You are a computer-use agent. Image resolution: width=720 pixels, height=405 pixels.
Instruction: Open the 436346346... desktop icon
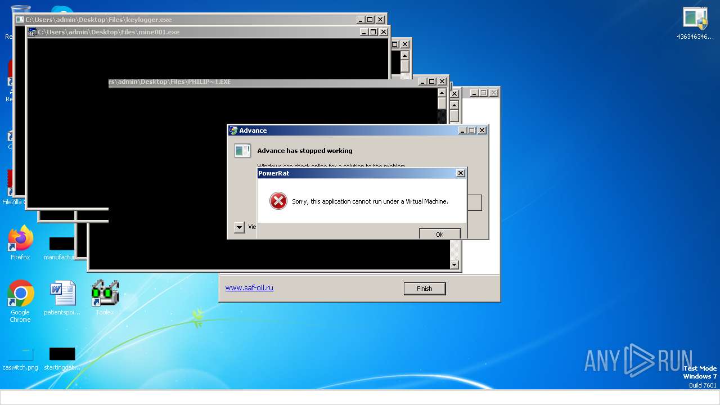tap(695, 24)
